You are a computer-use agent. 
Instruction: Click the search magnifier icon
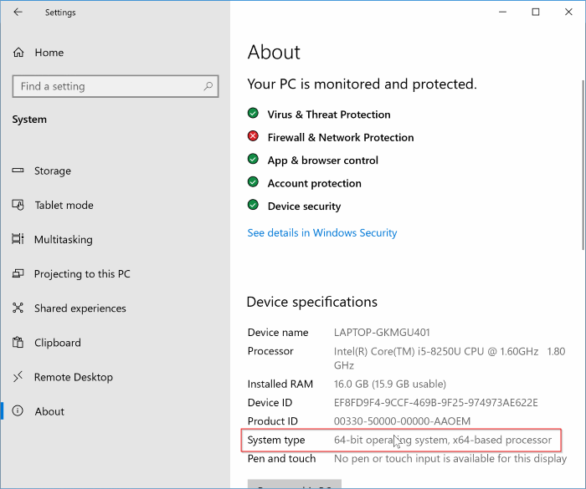[x=208, y=86]
